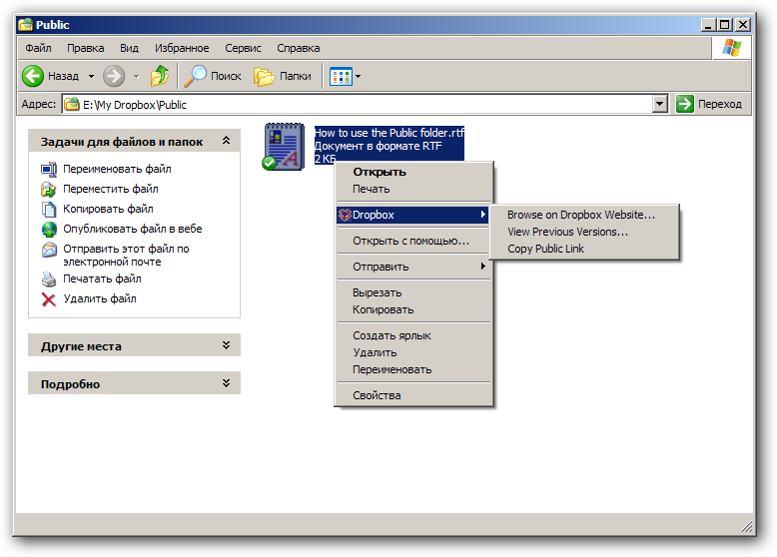Open the Views dropdown arrow

(x=358, y=76)
